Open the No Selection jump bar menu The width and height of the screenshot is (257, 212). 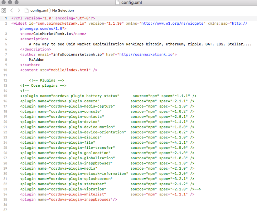[x=63, y=10]
